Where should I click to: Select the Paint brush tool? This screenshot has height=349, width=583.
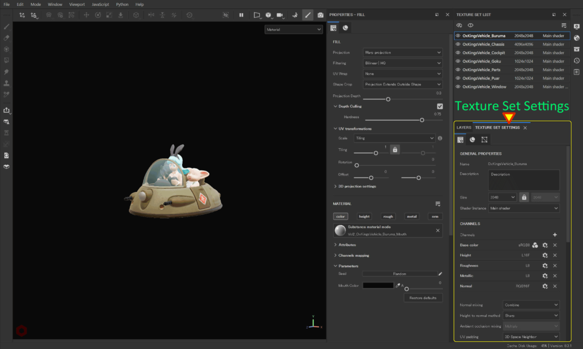coord(6,28)
